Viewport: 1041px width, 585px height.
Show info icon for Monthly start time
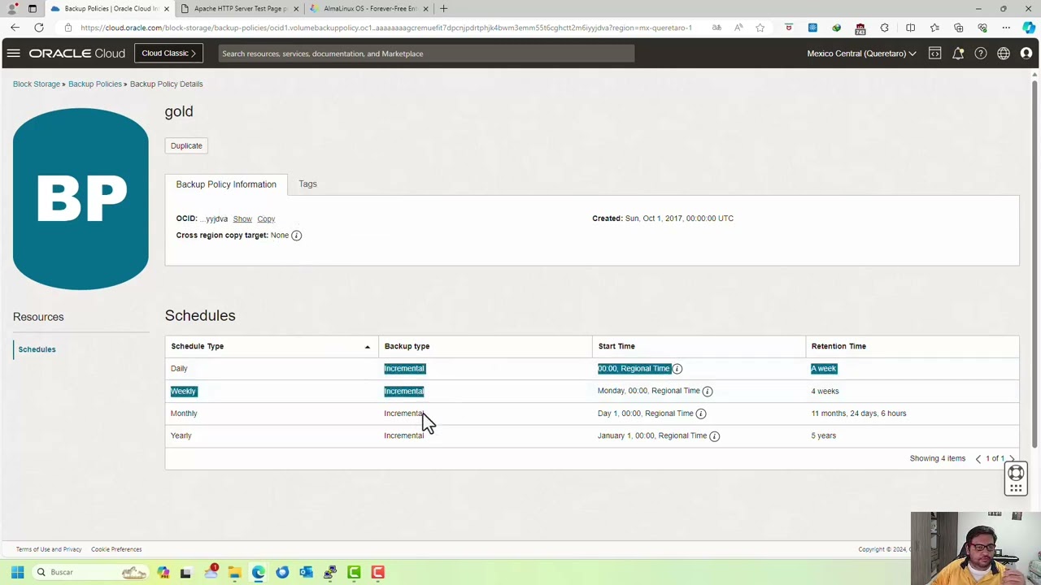click(701, 414)
